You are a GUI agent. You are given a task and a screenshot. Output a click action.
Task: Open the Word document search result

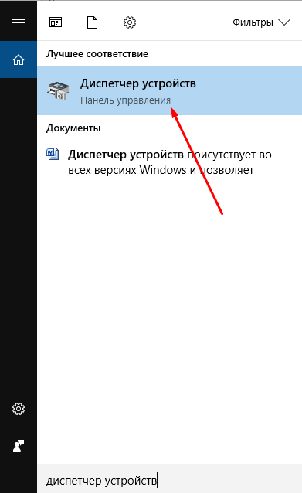(170, 162)
